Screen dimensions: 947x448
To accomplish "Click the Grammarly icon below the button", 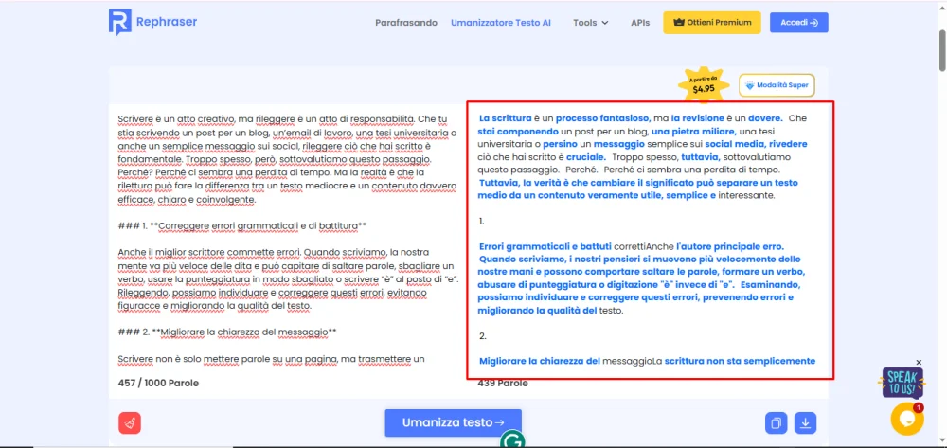I will tap(512, 440).
